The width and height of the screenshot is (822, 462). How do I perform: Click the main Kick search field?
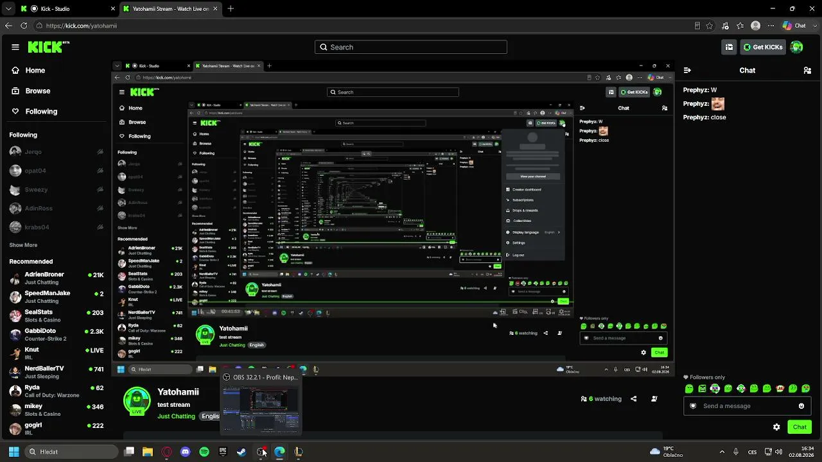[x=411, y=47]
